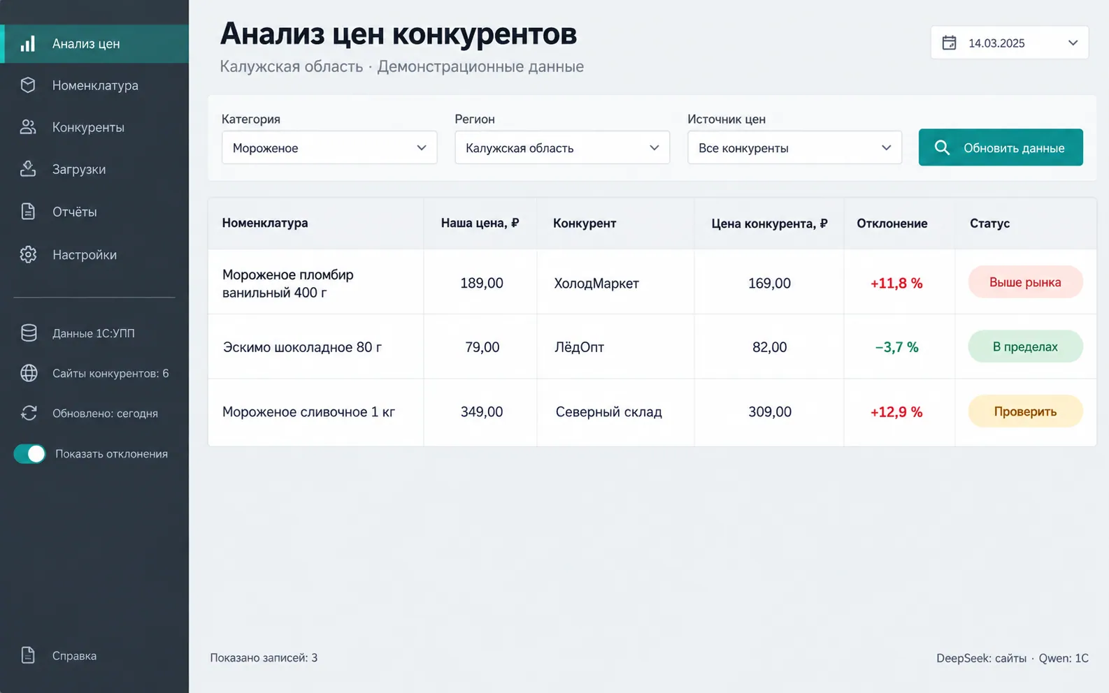The image size is (1109, 693).
Task: Click the magnifier icon on Обновить данные
Action: [942, 147]
